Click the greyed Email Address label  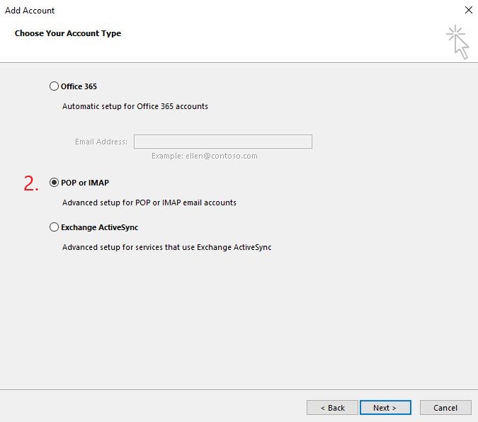coord(101,142)
